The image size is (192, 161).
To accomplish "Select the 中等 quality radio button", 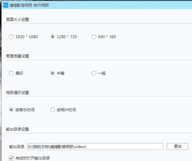I will click(53, 73).
